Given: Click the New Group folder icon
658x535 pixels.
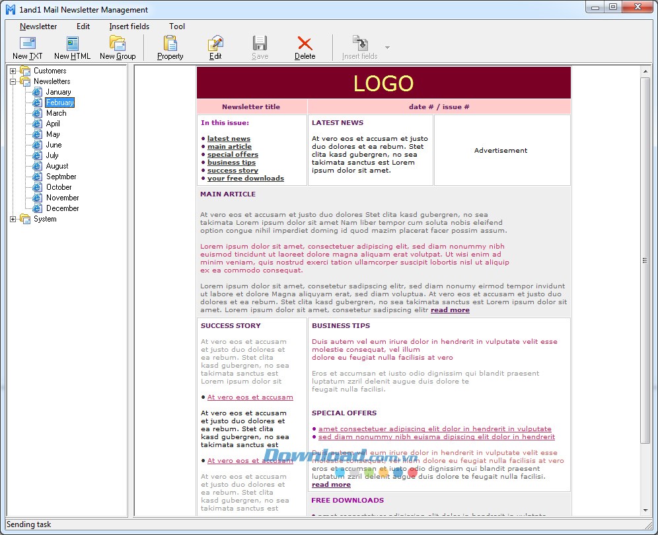Looking at the screenshot, I should coord(117,44).
